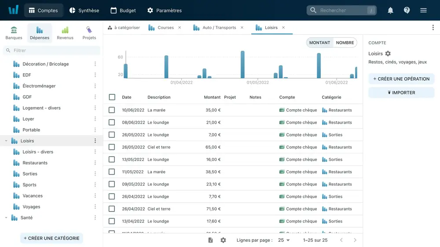Tick the select-all checkbox in table header
The height and width of the screenshot is (247, 440).
click(x=112, y=97)
